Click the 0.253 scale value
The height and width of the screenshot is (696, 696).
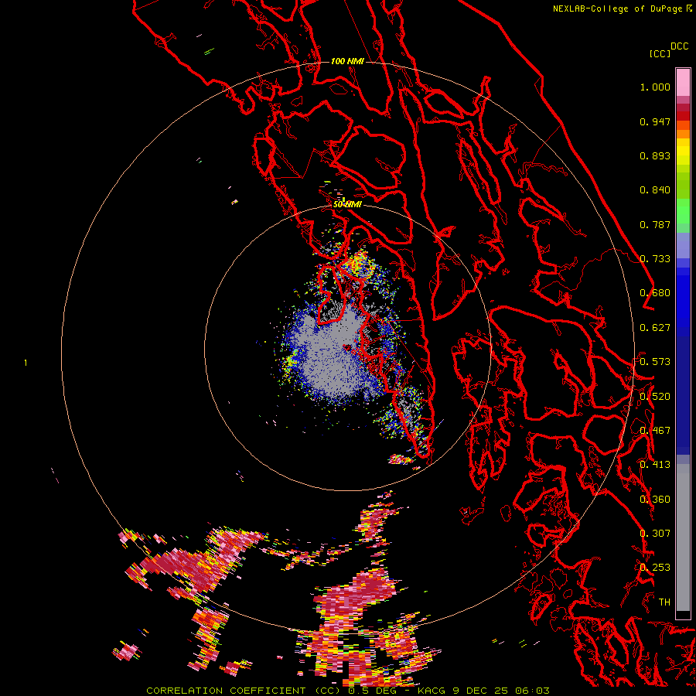point(655,568)
